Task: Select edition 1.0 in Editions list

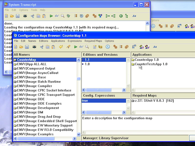Action: pos(104,64)
